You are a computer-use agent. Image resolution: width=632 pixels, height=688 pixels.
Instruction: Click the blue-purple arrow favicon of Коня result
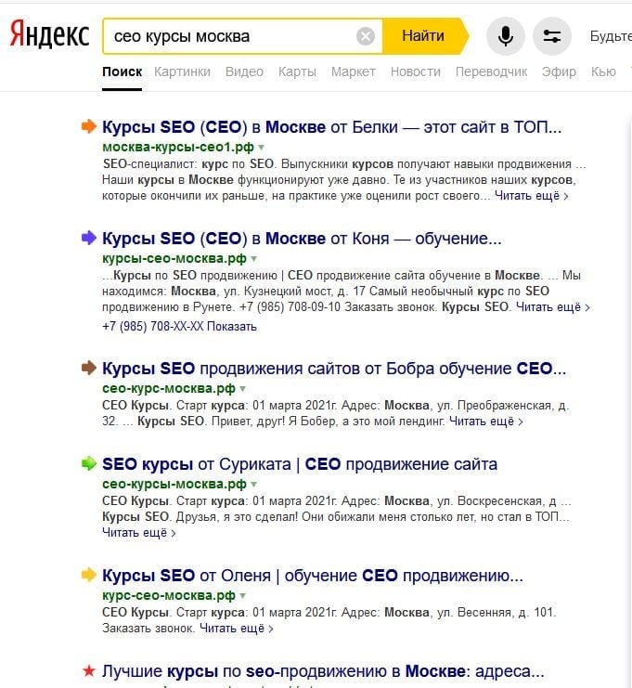coord(88,238)
